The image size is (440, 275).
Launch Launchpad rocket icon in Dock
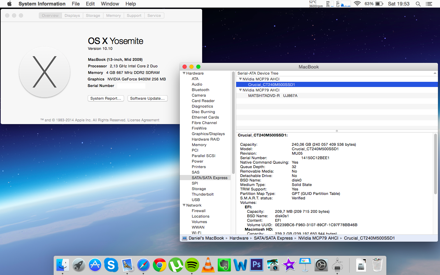coord(79,265)
